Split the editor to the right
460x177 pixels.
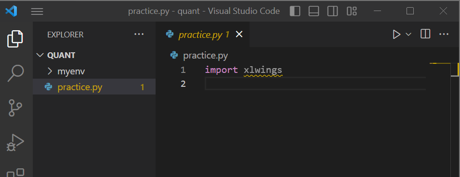tap(425, 34)
